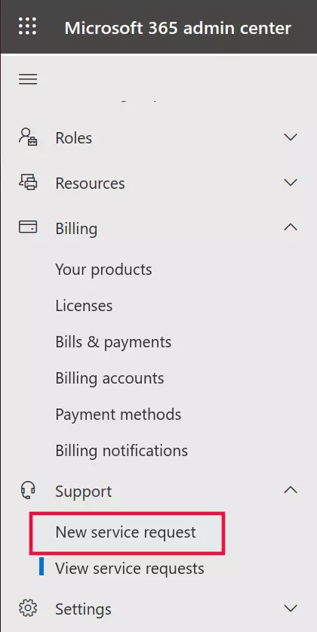Click the Microsoft 365 admin center title
The height and width of the screenshot is (632, 317).
pyautogui.click(x=177, y=28)
